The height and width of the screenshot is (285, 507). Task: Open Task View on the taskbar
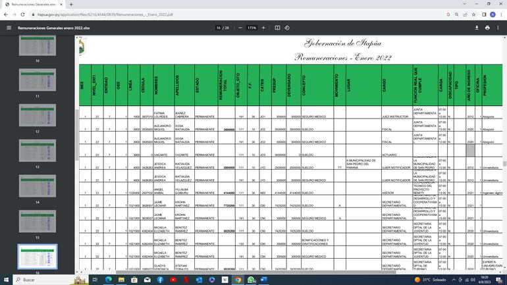click(x=95, y=280)
